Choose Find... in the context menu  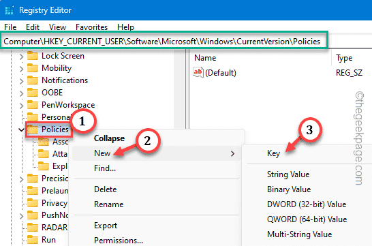point(105,168)
